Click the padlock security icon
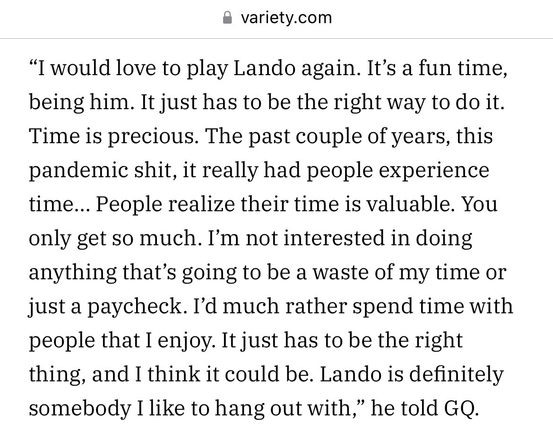553x439 pixels. [227, 17]
